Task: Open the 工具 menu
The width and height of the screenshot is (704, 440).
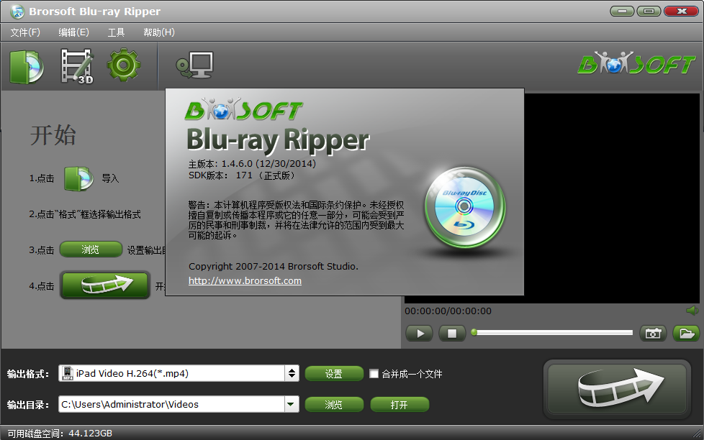Action: click(116, 32)
